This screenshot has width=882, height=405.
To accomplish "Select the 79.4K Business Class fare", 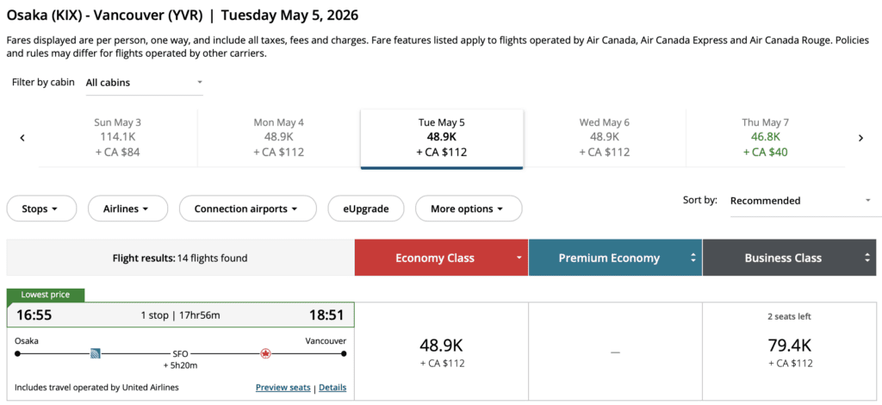I will [x=790, y=352].
